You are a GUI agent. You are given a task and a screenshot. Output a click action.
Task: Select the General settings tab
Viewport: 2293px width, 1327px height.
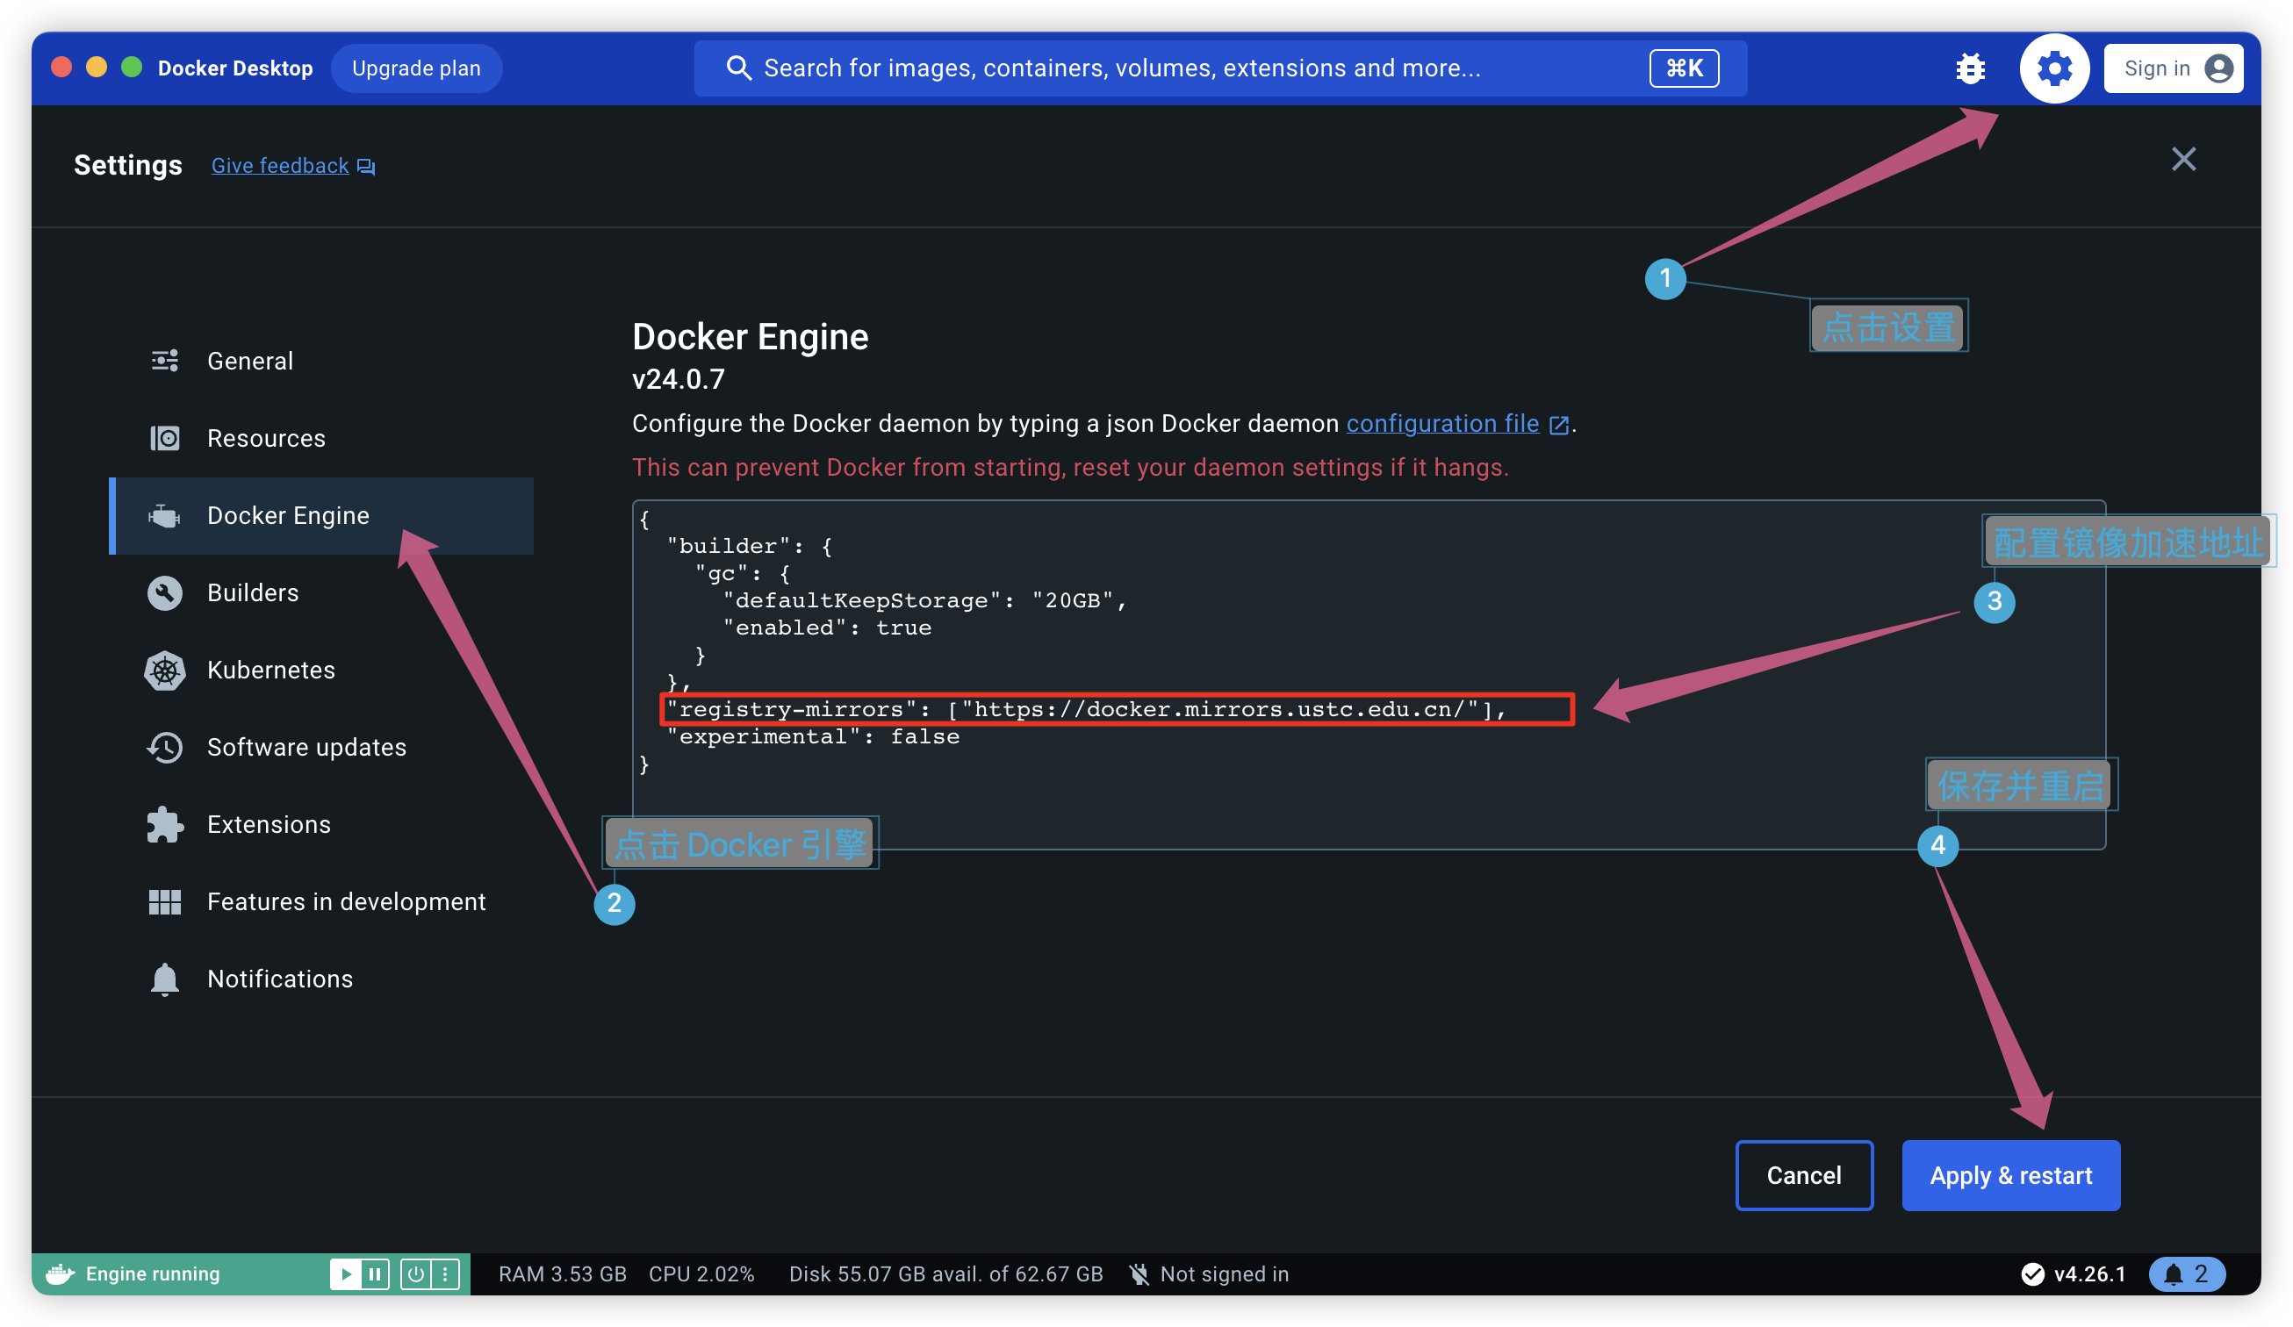[x=321, y=361]
